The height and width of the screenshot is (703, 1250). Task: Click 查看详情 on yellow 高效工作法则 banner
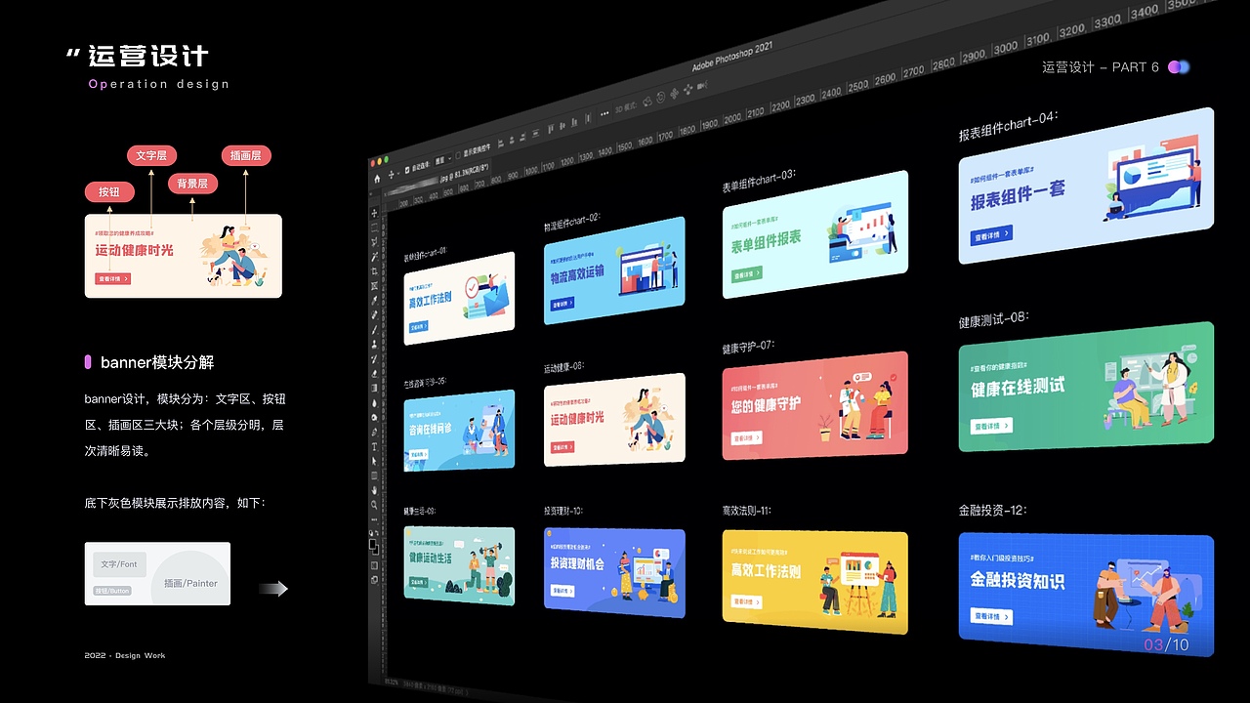(x=747, y=602)
